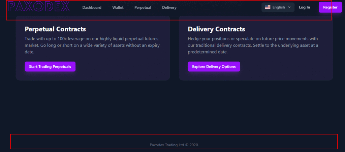Select Perpetual in the top navigation
This screenshot has height=152, width=345.
tap(143, 7)
